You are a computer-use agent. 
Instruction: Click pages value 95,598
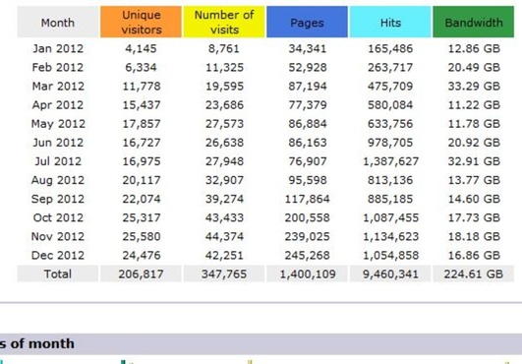pos(308,180)
